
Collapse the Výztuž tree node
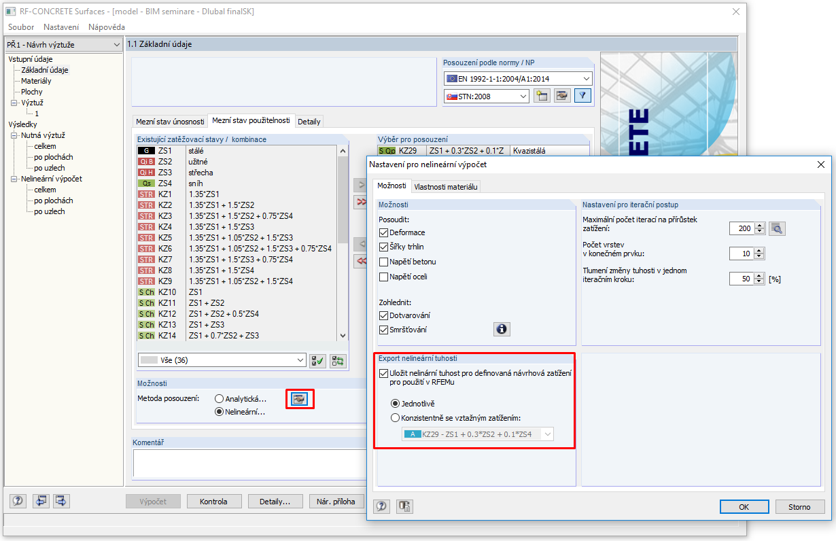(x=13, y=103)
